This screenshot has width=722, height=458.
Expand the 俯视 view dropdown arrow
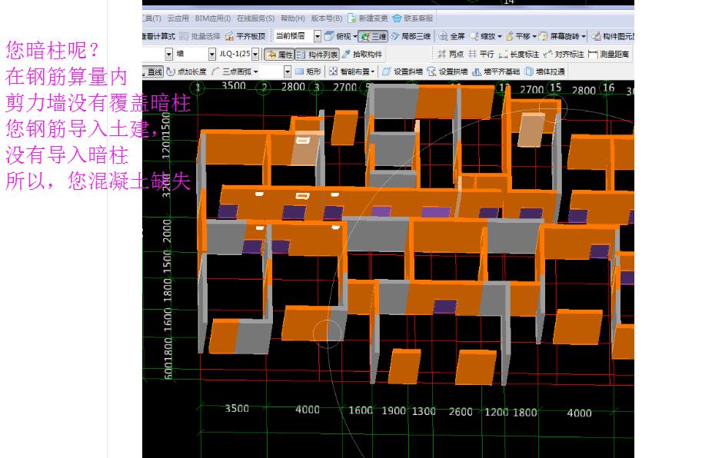[355, 36]
